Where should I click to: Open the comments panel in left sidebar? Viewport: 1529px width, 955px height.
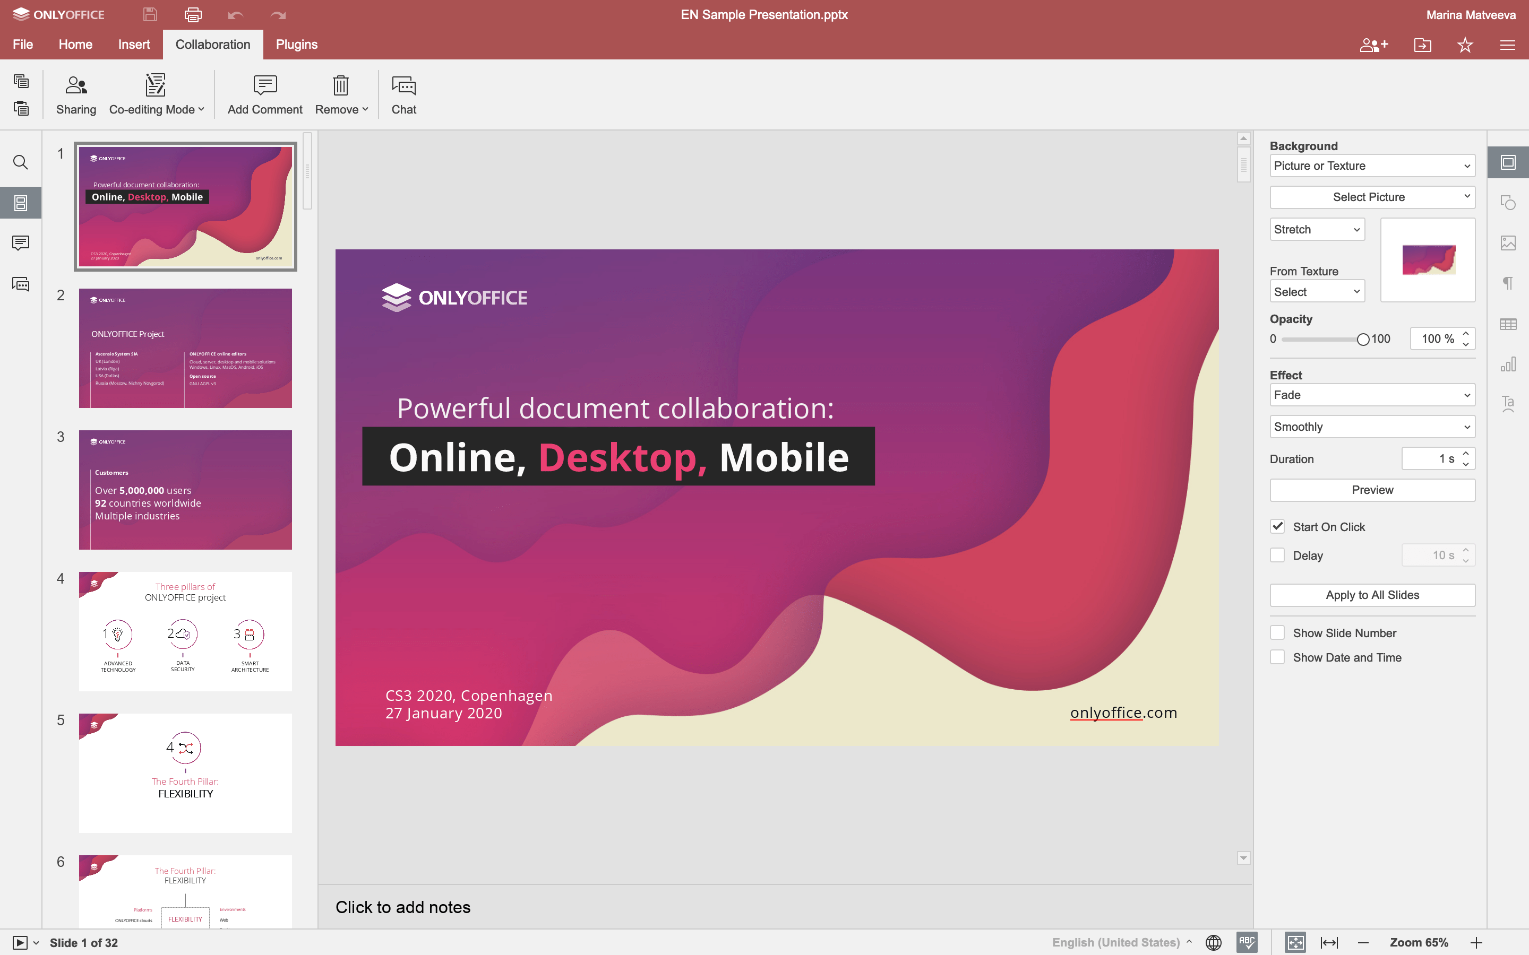(x=20, y=243)
